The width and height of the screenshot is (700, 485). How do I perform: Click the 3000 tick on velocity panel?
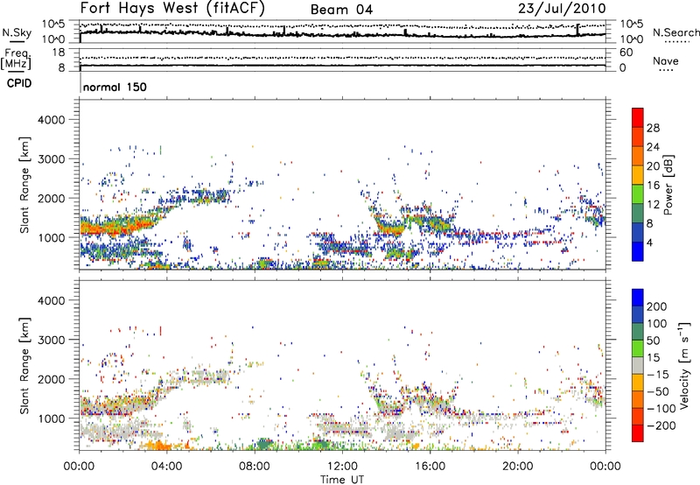(51, 340)
